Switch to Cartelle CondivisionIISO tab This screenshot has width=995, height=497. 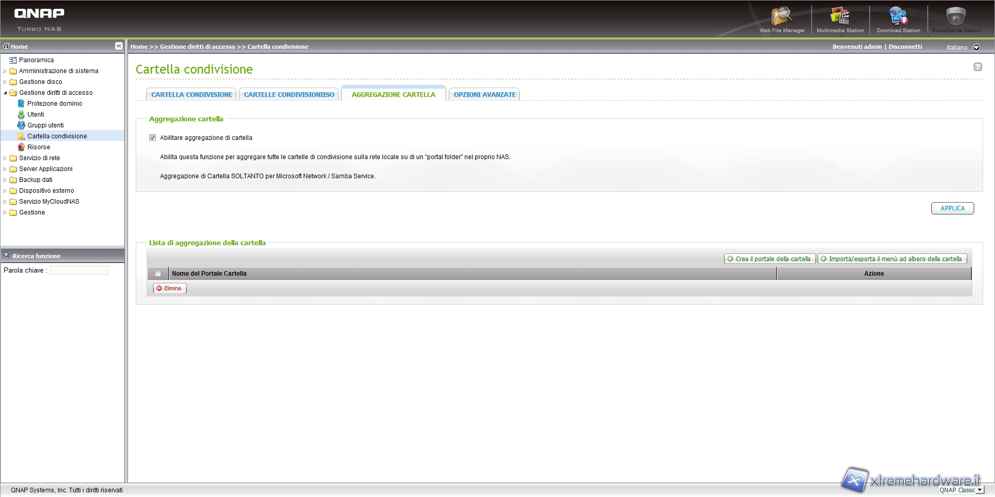(289, 95)
